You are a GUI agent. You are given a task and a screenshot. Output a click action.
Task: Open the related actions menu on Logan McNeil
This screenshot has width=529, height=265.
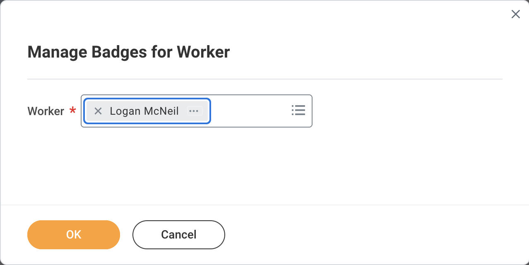coord(194,111)
